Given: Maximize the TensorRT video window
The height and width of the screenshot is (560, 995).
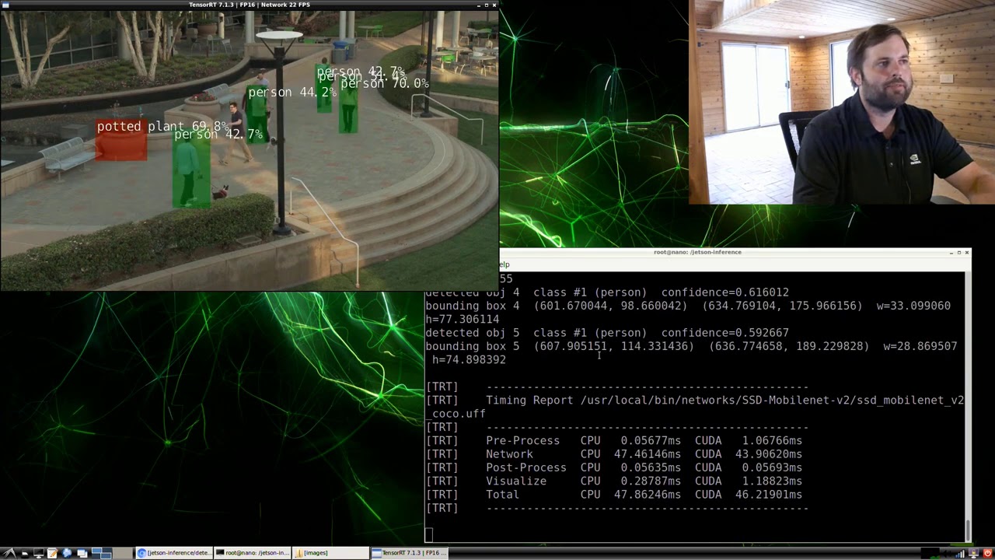Looking at the screenshot, I should [487, 5].
